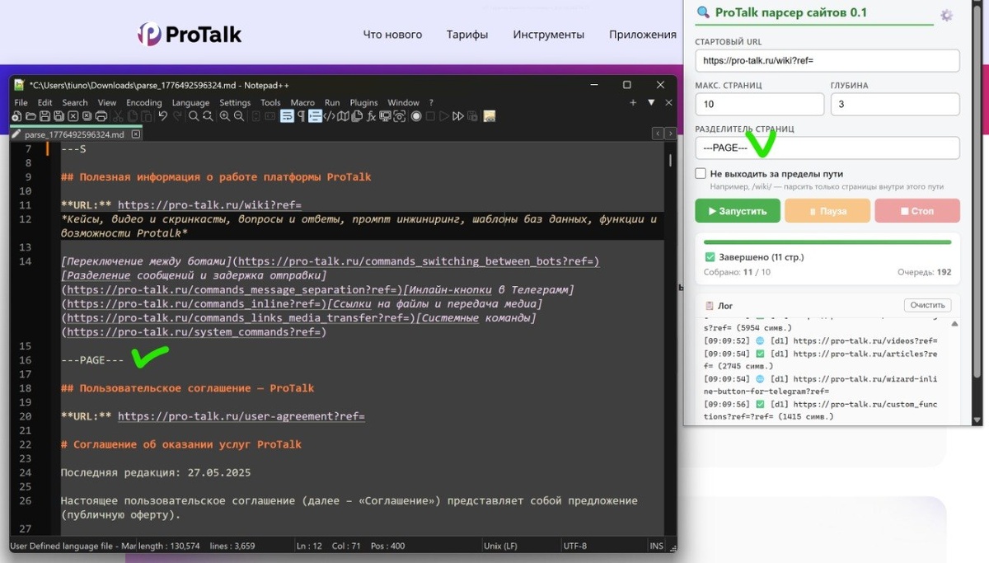Viewport: 989px width, 563px height.
Task: Open the Plugins menu
Action: 363,102
